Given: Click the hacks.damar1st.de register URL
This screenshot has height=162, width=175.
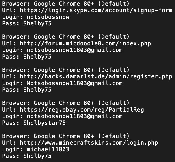Looking at the screenshot, I should pyautogui.click(x=96, y=77).
